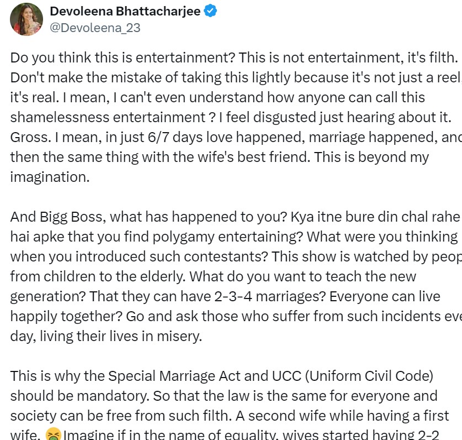Click the Hindi phrase 'Kya itne bure din'
Image resolution: width=462 pixels, height=440 pixels.
pyautogui.click(x=343, y=217)
